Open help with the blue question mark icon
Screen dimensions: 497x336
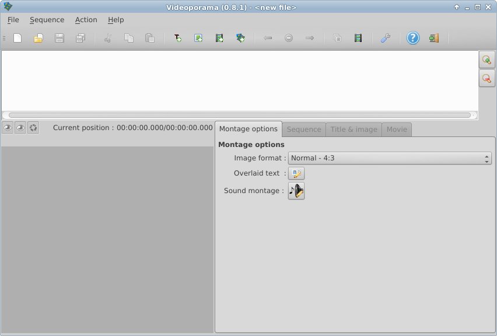click(x=413, y=38)
